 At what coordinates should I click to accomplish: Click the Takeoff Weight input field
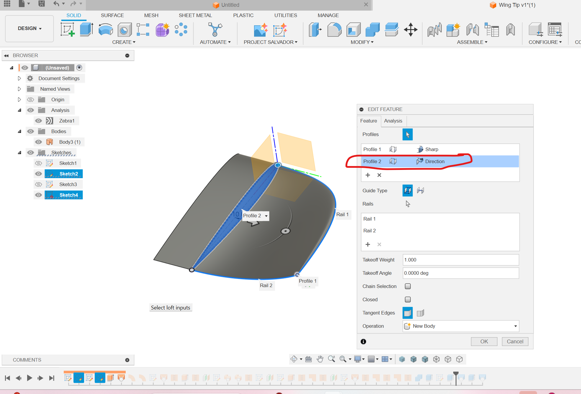pos(460,260)
